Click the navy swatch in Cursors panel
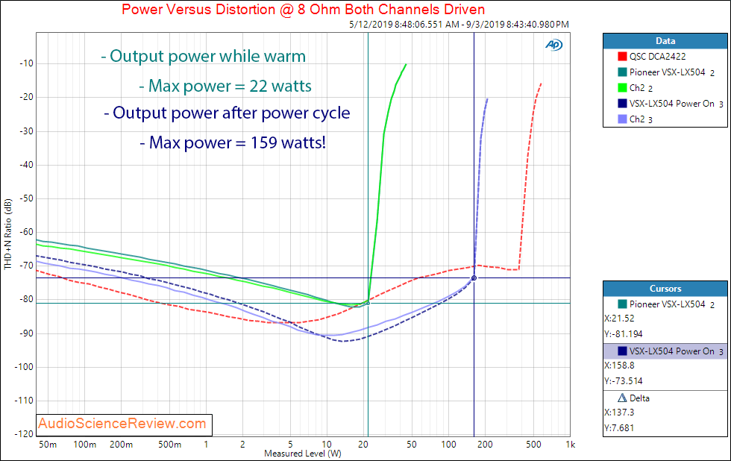The image size is (731, 461). coord(622,351)
